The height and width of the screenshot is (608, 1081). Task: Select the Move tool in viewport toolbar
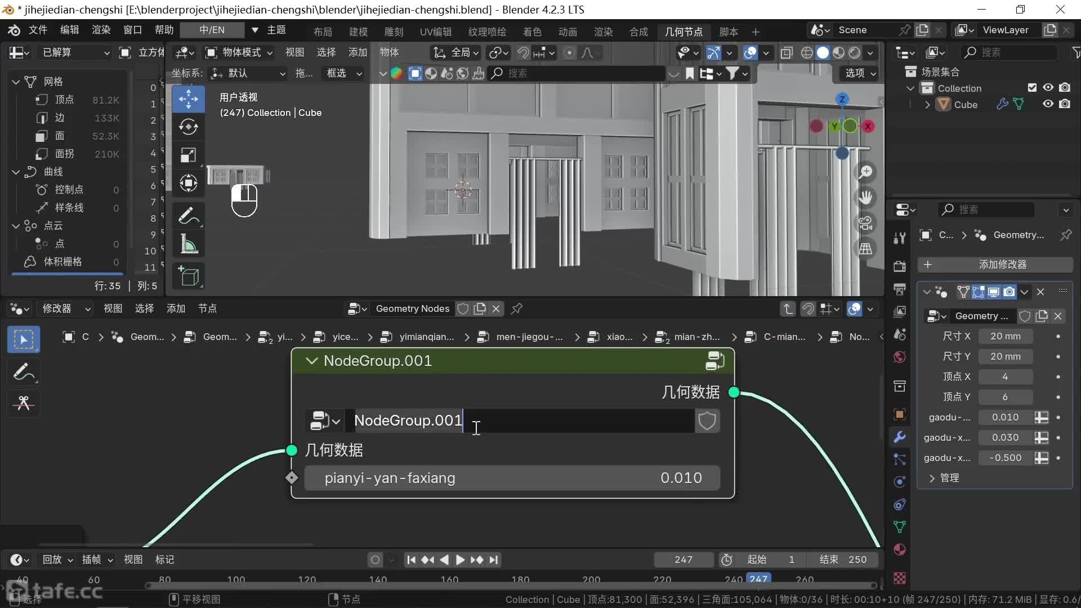click(188, 99)
